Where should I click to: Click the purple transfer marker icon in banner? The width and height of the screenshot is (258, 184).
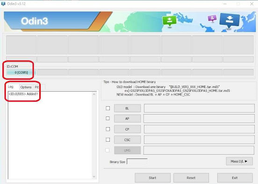212,18
